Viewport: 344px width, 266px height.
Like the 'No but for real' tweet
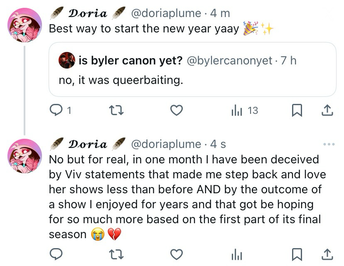[x=177, y=253]
